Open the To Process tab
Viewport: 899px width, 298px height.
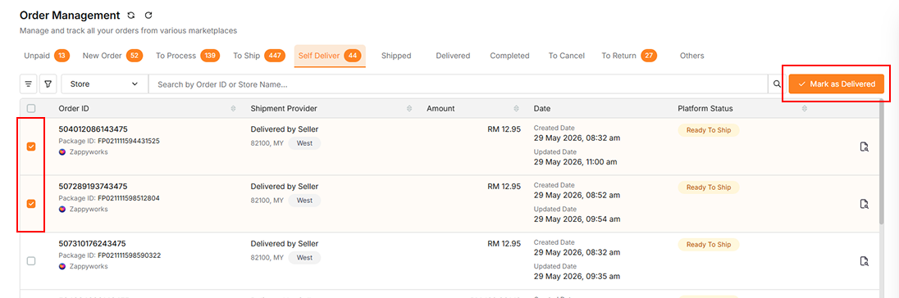tap(188, 56)
